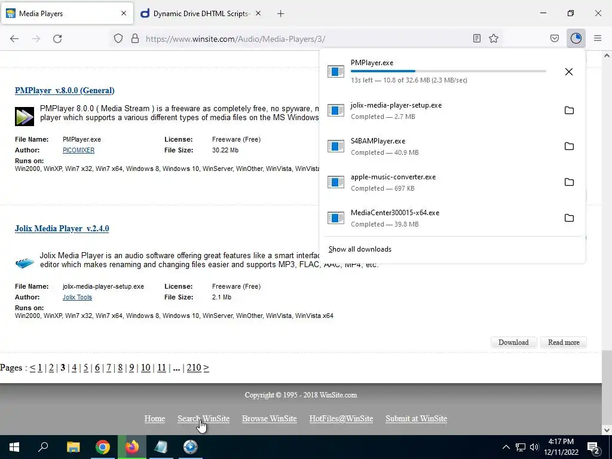Screen dimensions: 612x459
Task: Open Browse WinSite footer link
Action: click(x=270, y=418)
